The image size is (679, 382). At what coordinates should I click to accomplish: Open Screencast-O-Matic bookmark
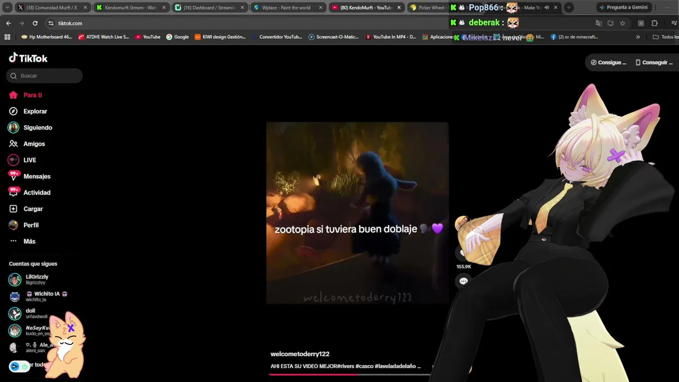(x=333, y=37)
